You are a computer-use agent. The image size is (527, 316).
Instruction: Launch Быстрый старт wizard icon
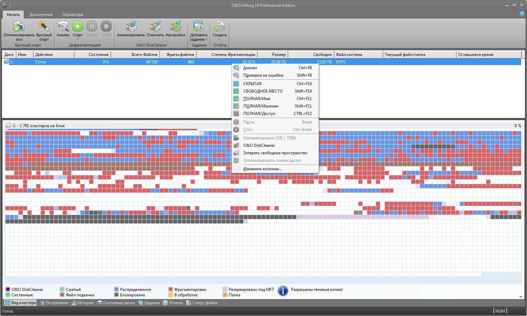(44, 26)
